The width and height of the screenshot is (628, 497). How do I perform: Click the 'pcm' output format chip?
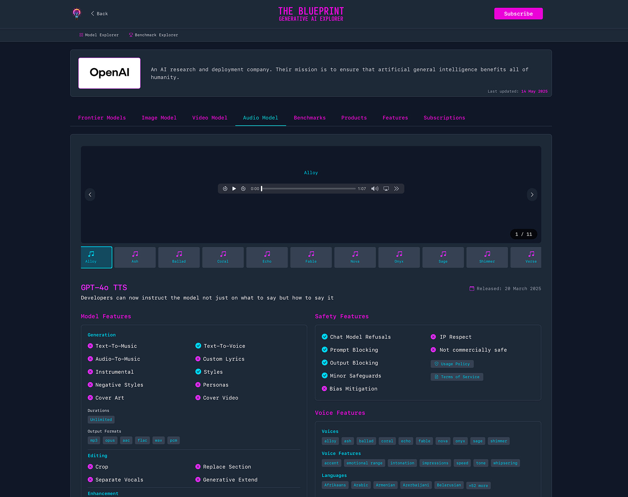pos(173,440)
